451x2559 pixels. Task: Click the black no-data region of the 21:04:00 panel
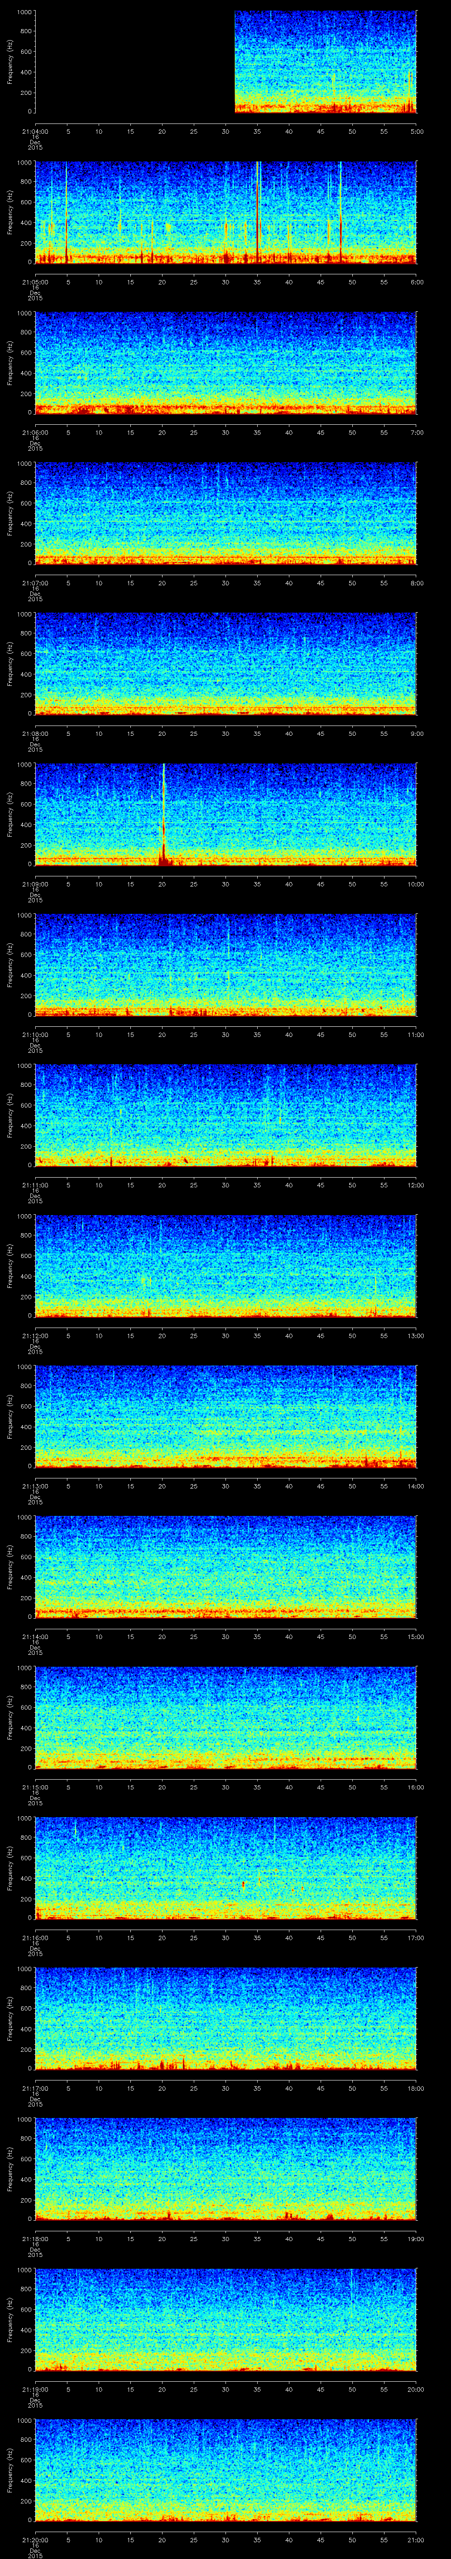click(x=135, y=62)
